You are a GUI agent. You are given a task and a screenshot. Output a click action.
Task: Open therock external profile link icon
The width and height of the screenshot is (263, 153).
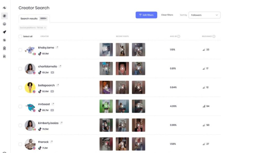click(x=51, y=142)
